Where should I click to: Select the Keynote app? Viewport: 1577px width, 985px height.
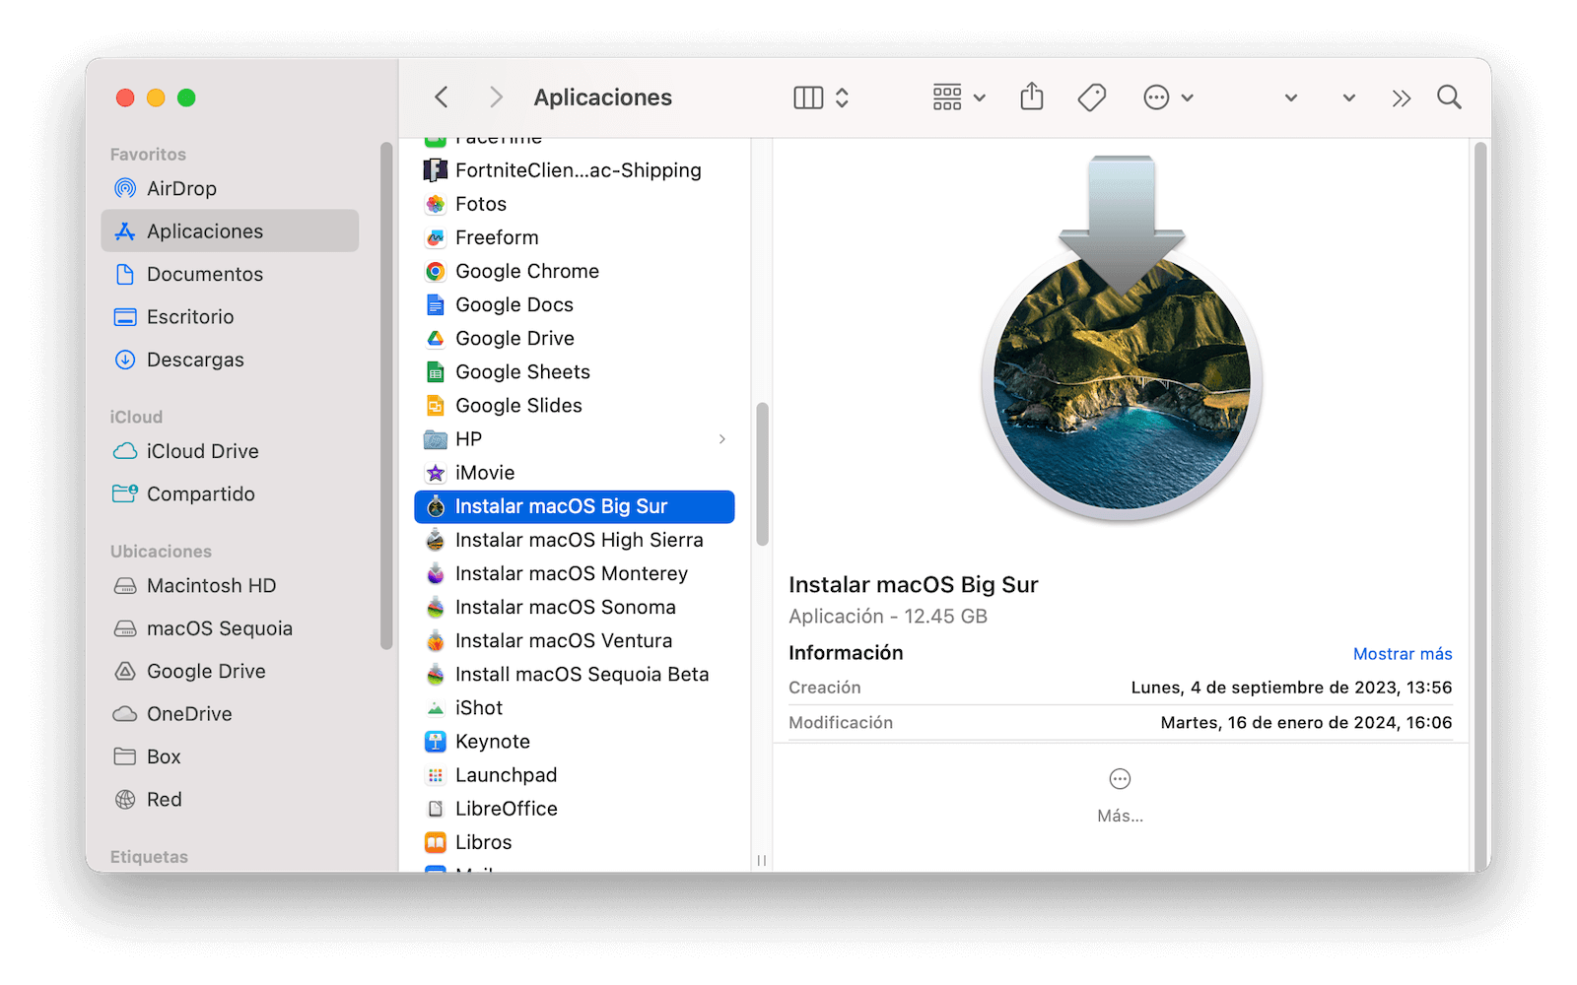point(575,741)
